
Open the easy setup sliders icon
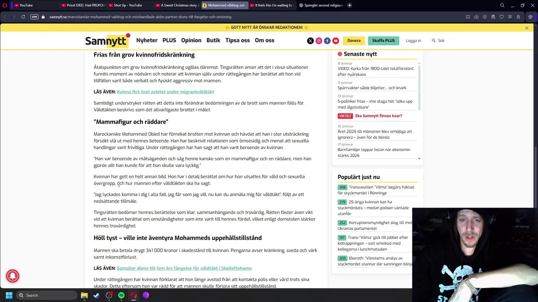point(510,17)
